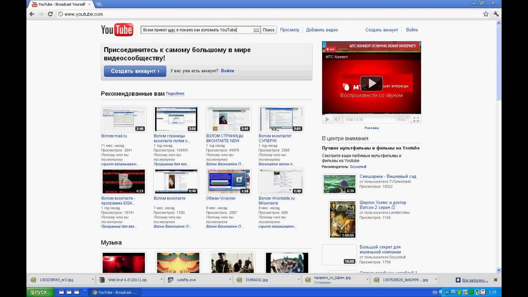Viewport: 528px width, 297px height.
Task: Click the blue 'Создать аккаунт ›' button
Action: point(135,71)
